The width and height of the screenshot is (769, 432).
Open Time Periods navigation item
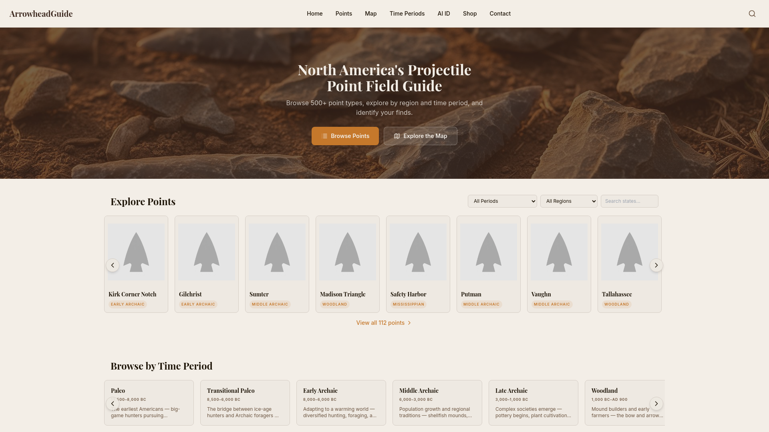click(x=407, y=14)
